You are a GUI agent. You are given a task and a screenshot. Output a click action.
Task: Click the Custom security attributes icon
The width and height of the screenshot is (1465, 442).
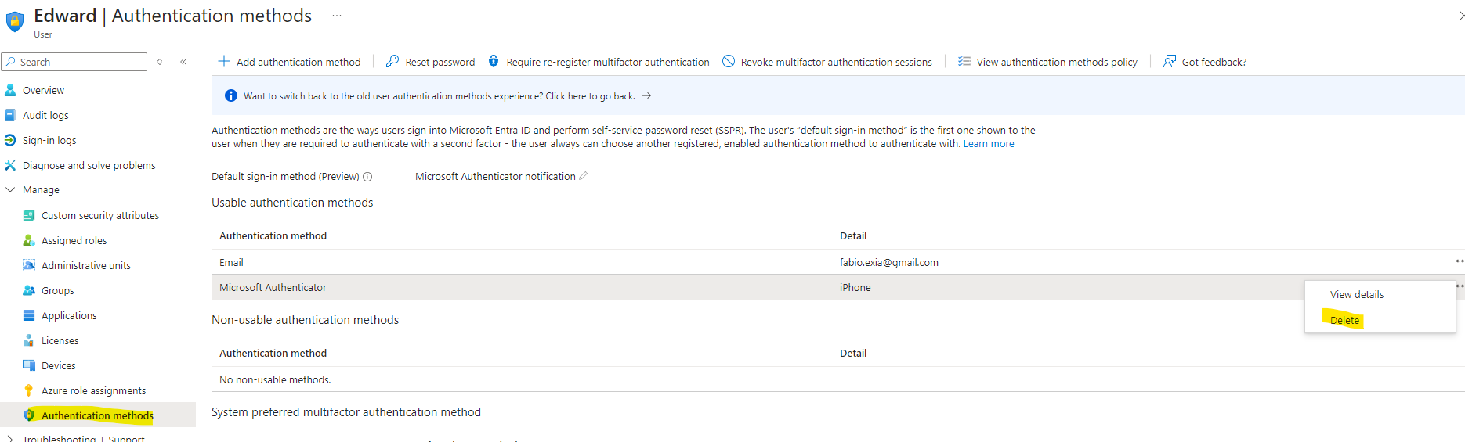click(x=29, y=215)
